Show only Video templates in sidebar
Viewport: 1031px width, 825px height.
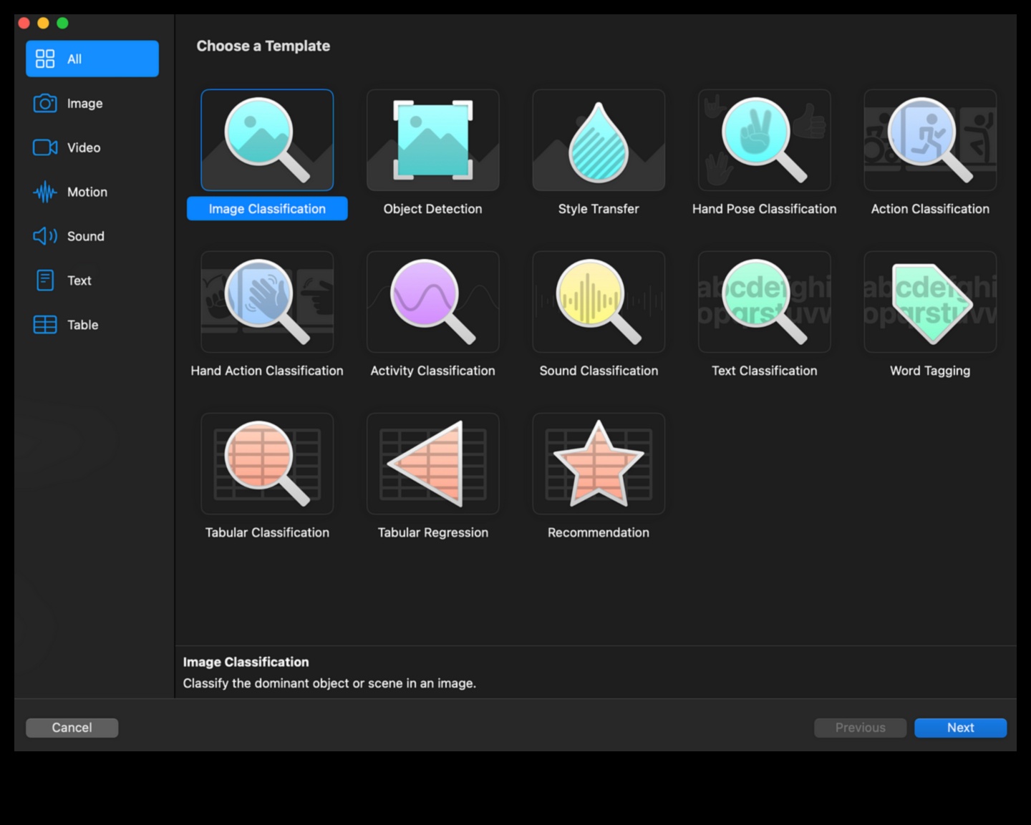[83, 148]
